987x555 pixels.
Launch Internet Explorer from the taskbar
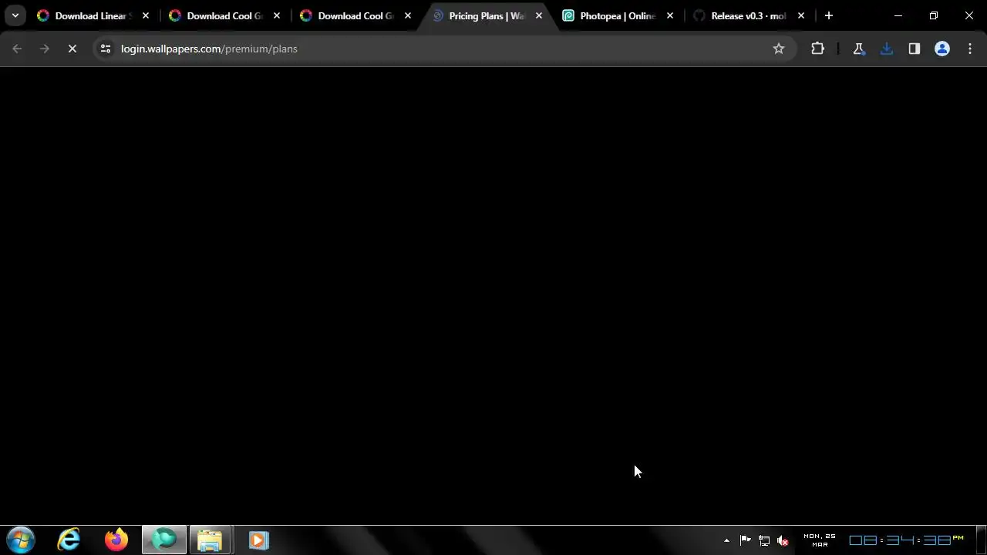tap(69, 540)
